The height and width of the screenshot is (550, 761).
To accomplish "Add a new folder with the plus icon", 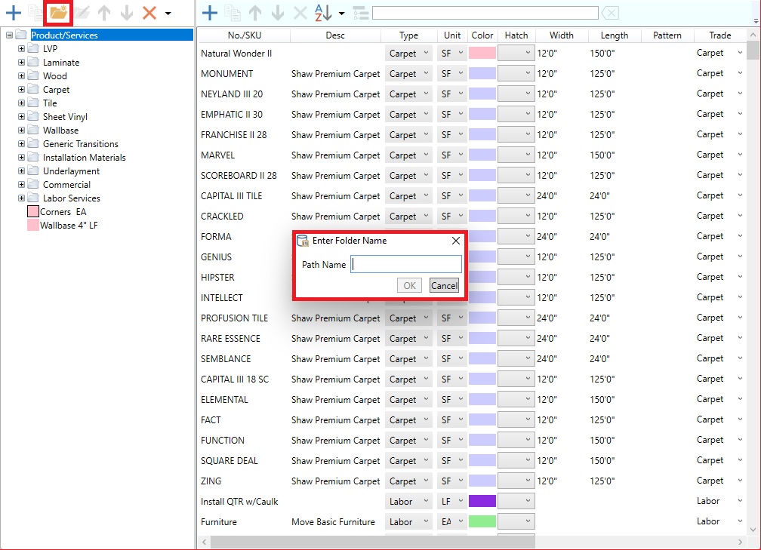I will [x=13, y=12].
